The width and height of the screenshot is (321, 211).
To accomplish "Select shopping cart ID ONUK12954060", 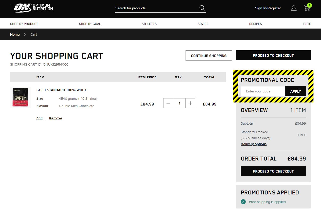I will tap(56, 64).
